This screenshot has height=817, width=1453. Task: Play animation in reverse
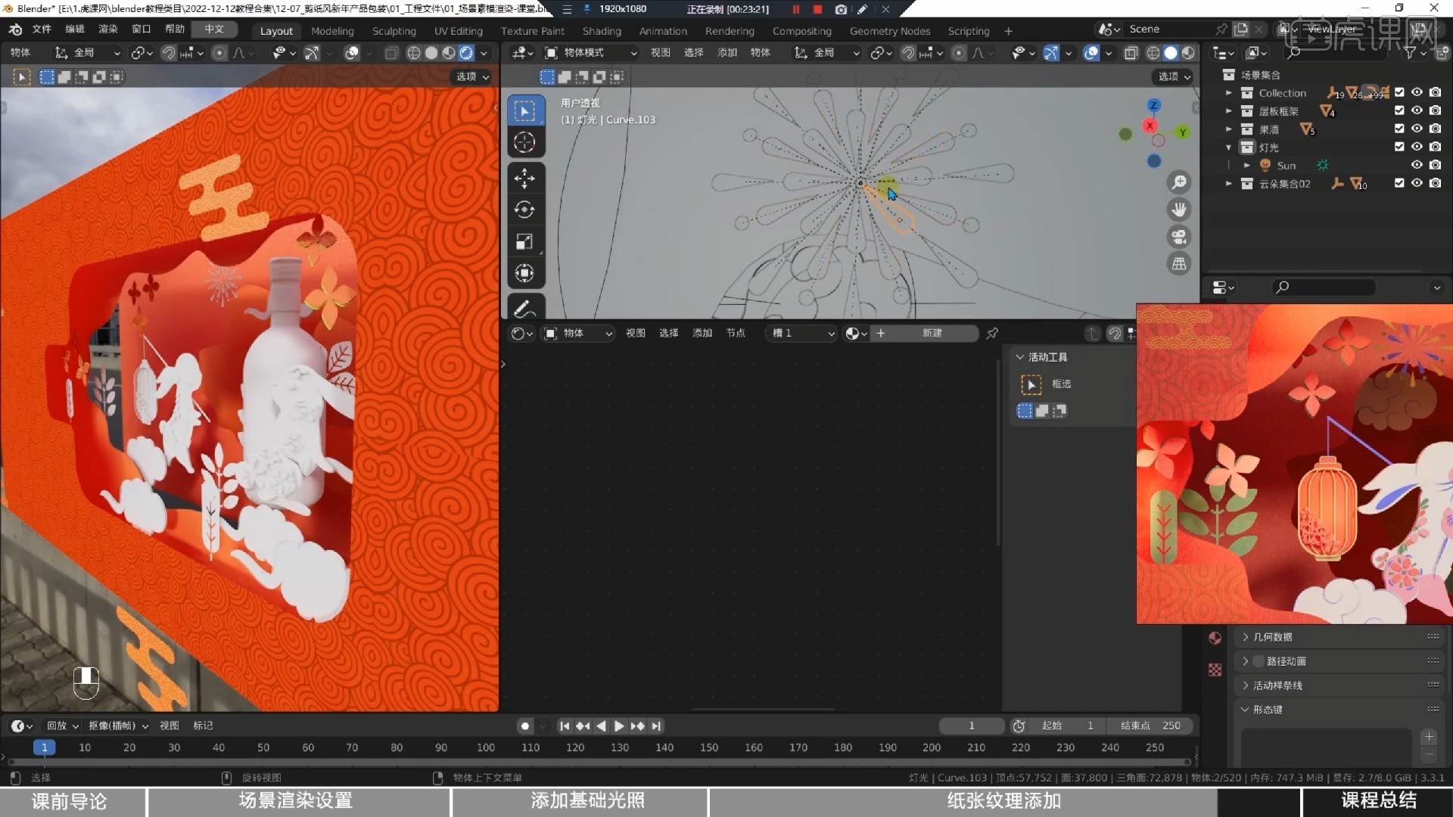(x=601, y=725)
